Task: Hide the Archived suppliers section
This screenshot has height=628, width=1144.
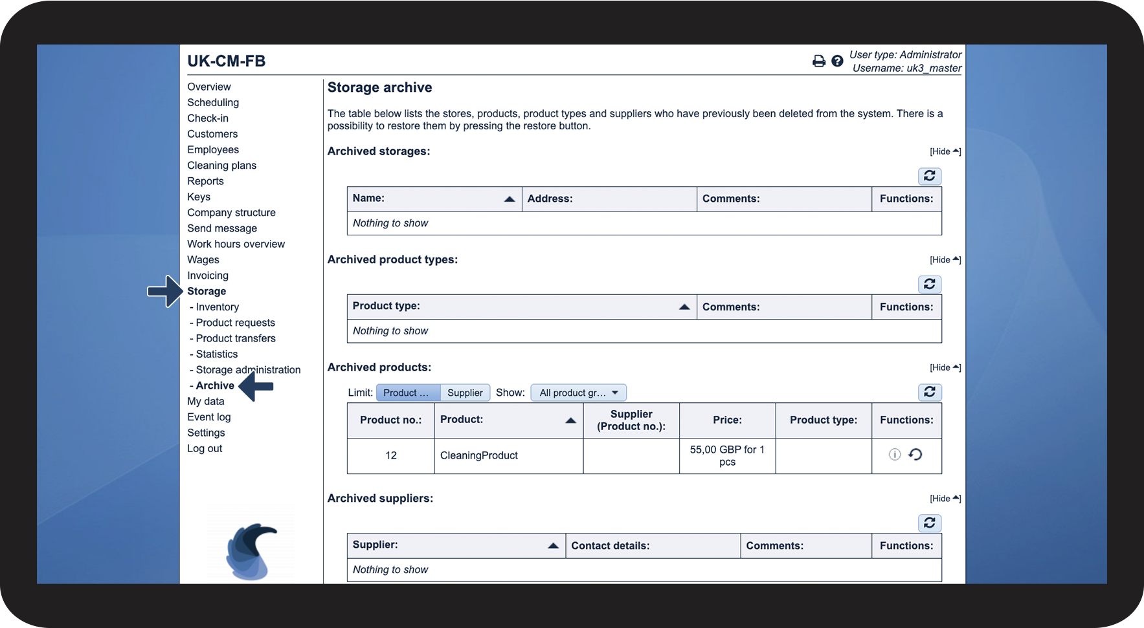Action: [x=945, y=499]
